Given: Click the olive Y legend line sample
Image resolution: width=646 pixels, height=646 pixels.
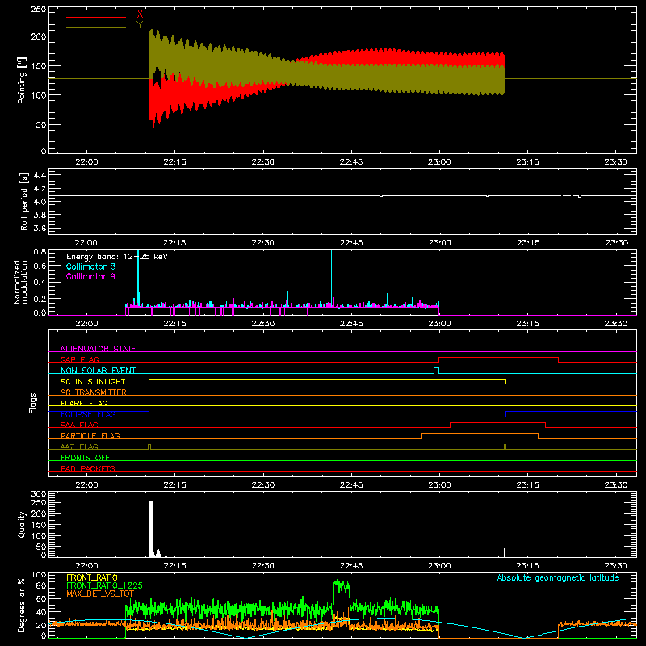Looking at the screenshot, I should pos(96,27).
